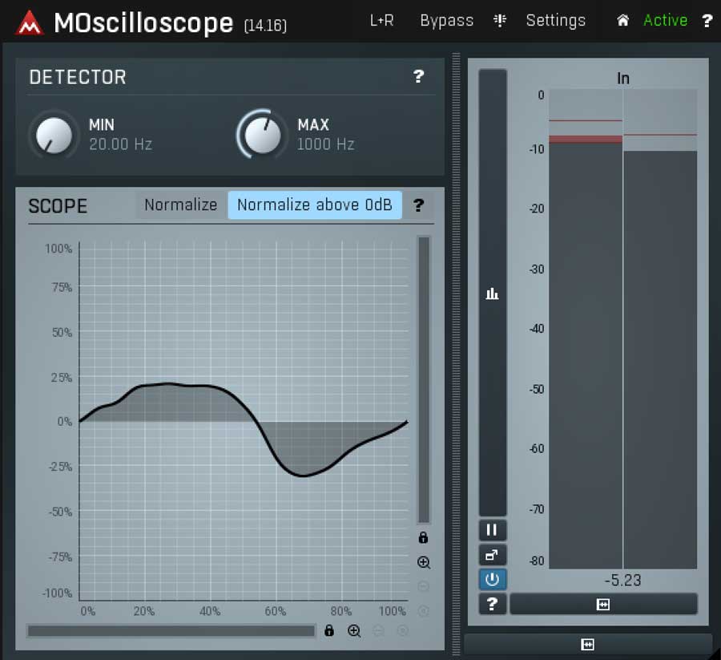This screenshot has width=721, height=660.
Task: Click the left channel In meter bar
Action: tap(586, 329)
